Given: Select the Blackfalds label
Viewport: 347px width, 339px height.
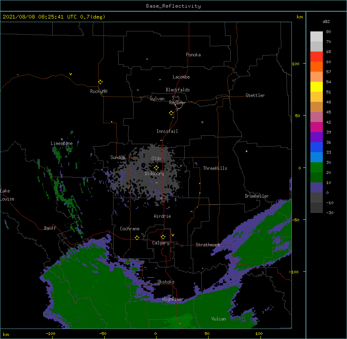Looking at the screenshot, I should click(178, 90).
